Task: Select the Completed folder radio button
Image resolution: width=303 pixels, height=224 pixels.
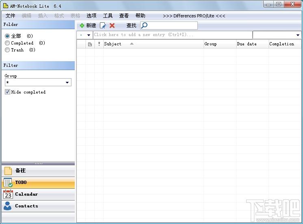Action: tap(7, 43)
